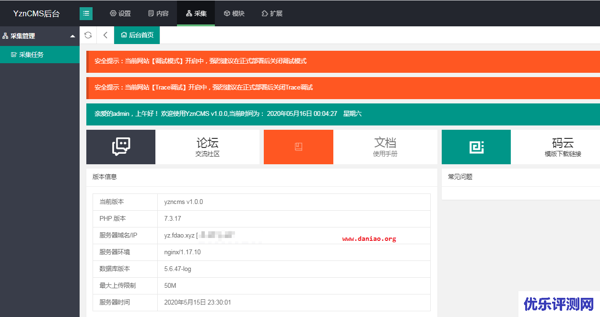Click the 论坛 交流社区 card
Image resolution: width=600 pixels, height=317 pixels.
207,147
